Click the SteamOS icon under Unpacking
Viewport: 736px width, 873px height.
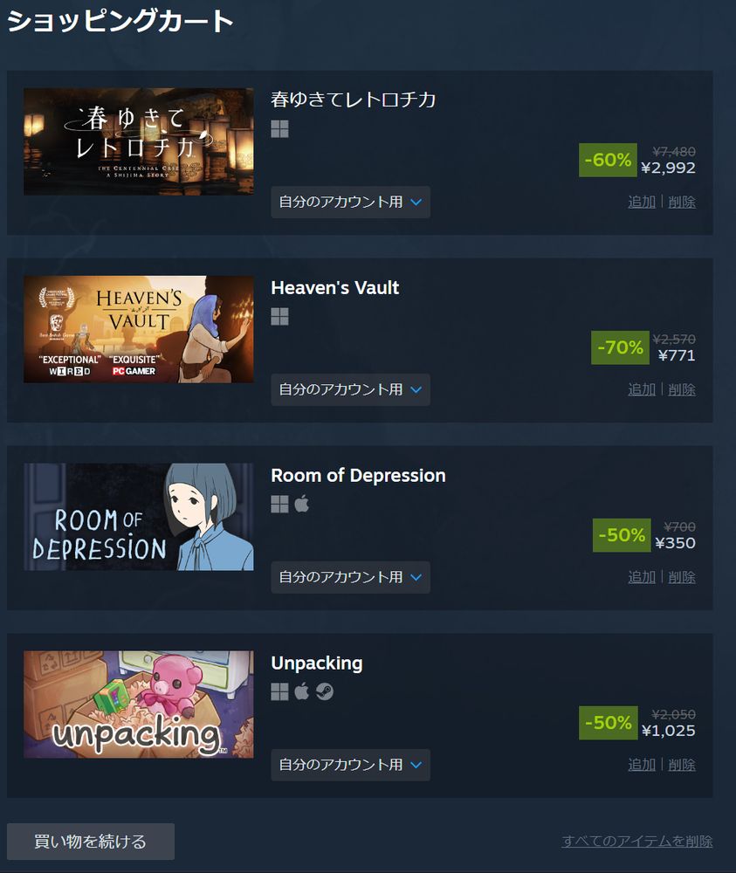coord(325,692)
